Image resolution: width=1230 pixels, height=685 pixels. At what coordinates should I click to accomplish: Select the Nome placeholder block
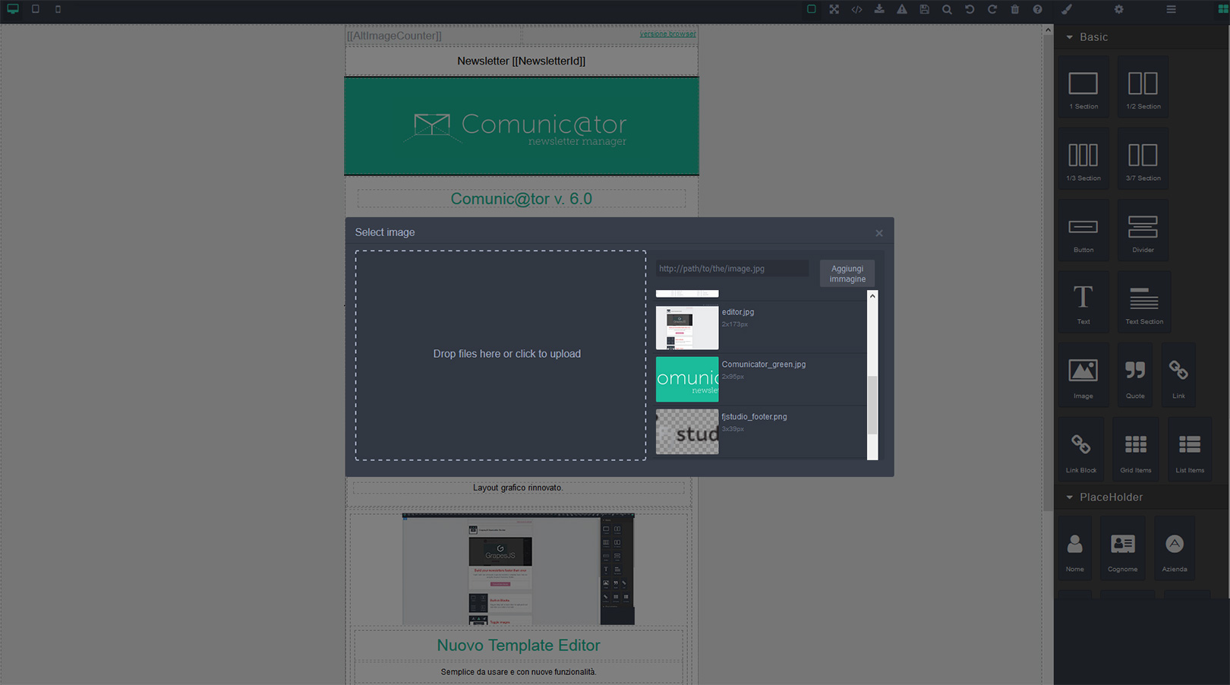coord(1075,548)
